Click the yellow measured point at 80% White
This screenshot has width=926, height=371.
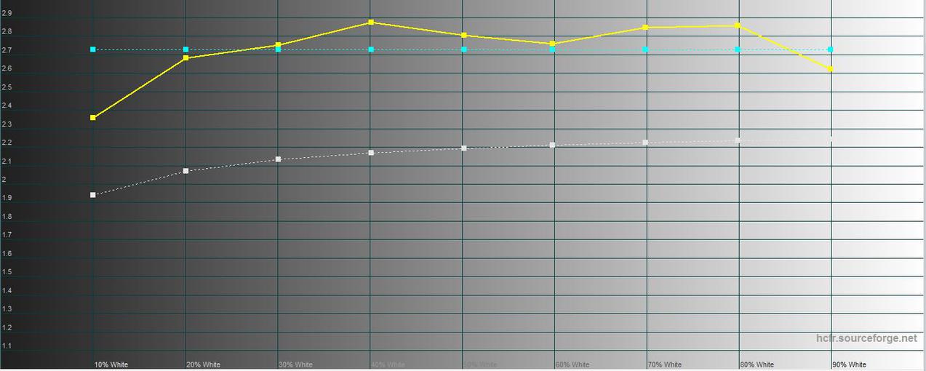click(738, 25)
